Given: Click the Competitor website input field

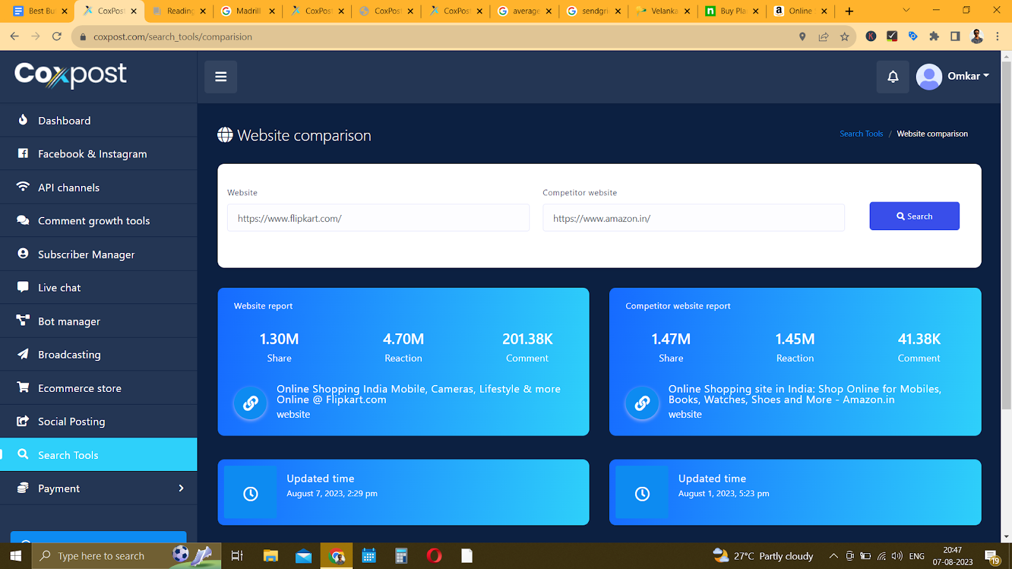Looking at the screenshot, I should 693,217.
